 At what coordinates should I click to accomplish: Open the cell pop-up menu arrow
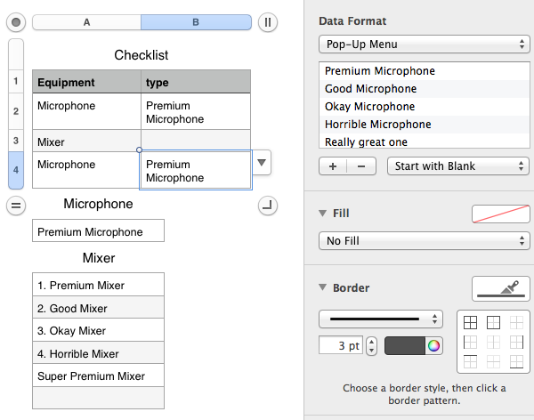(261, 163)
